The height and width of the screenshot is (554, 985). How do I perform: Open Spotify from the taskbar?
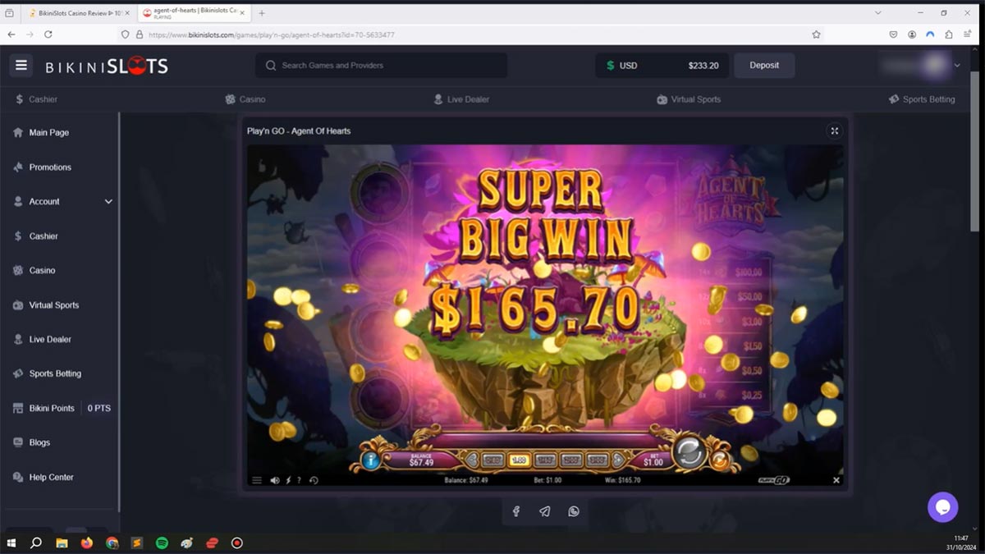tap(162, 543)
